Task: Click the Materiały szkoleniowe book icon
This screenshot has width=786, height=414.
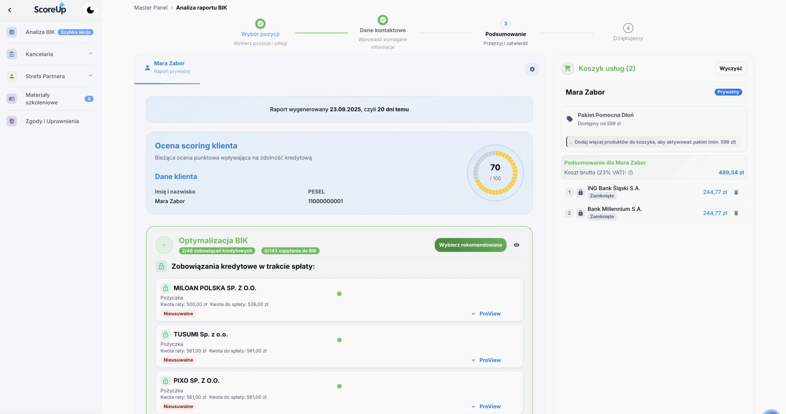Action: 12,99
